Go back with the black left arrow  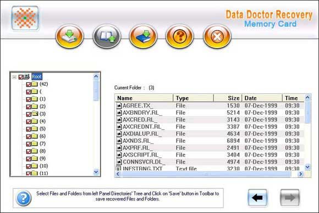coord(257,198)
